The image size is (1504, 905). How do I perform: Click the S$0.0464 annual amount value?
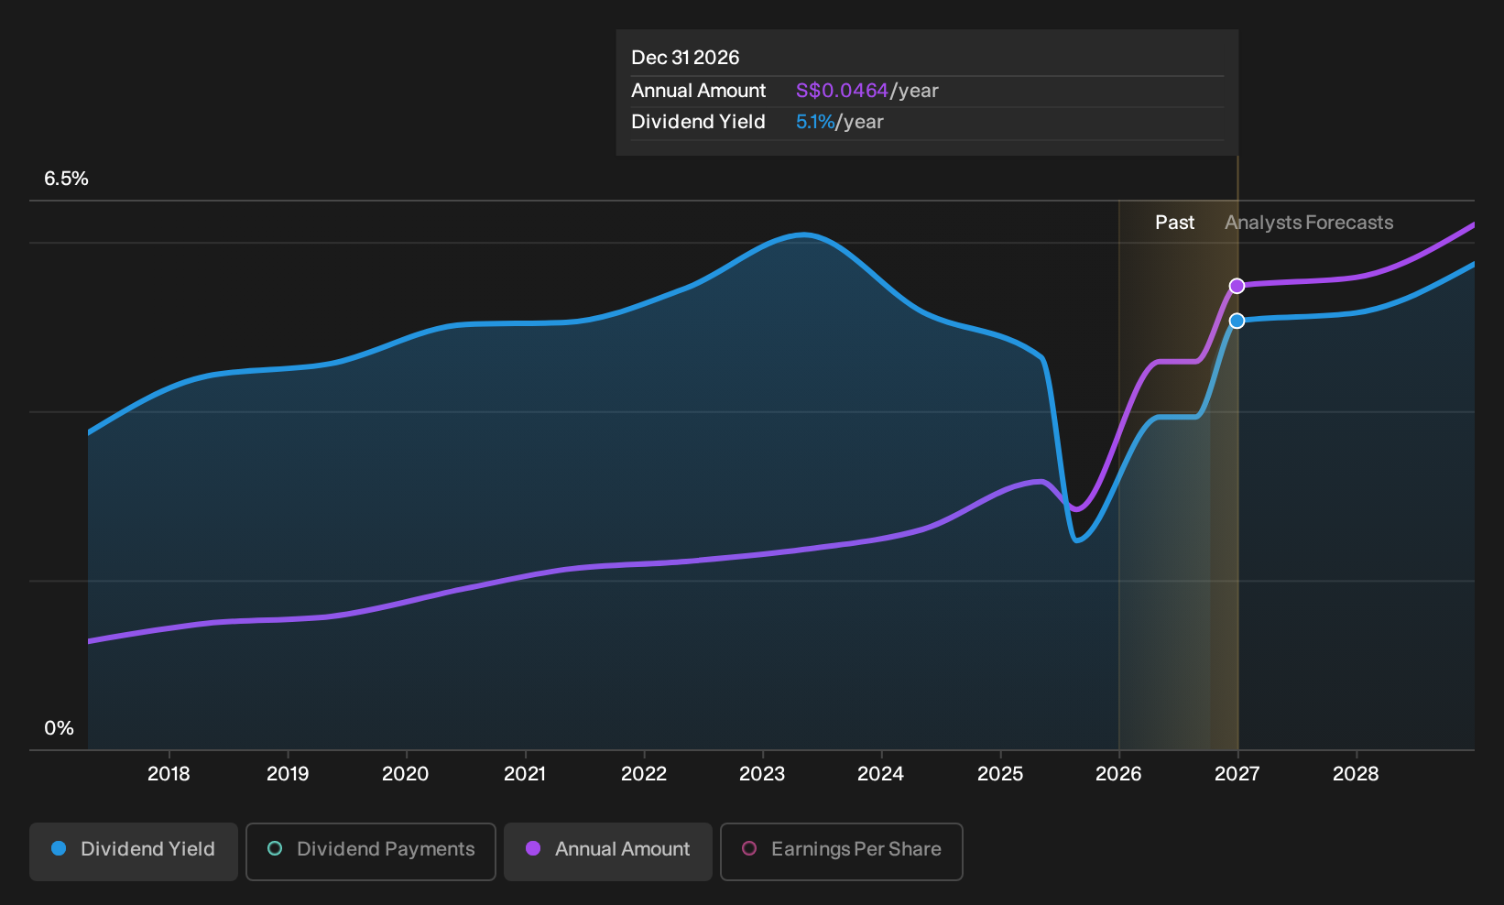tap(842, 91)
